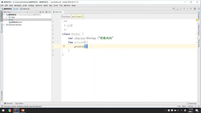The height and width of the screenshot is (113, 201).
Task: Open the Refactor menu
Action: pos(39,5)
